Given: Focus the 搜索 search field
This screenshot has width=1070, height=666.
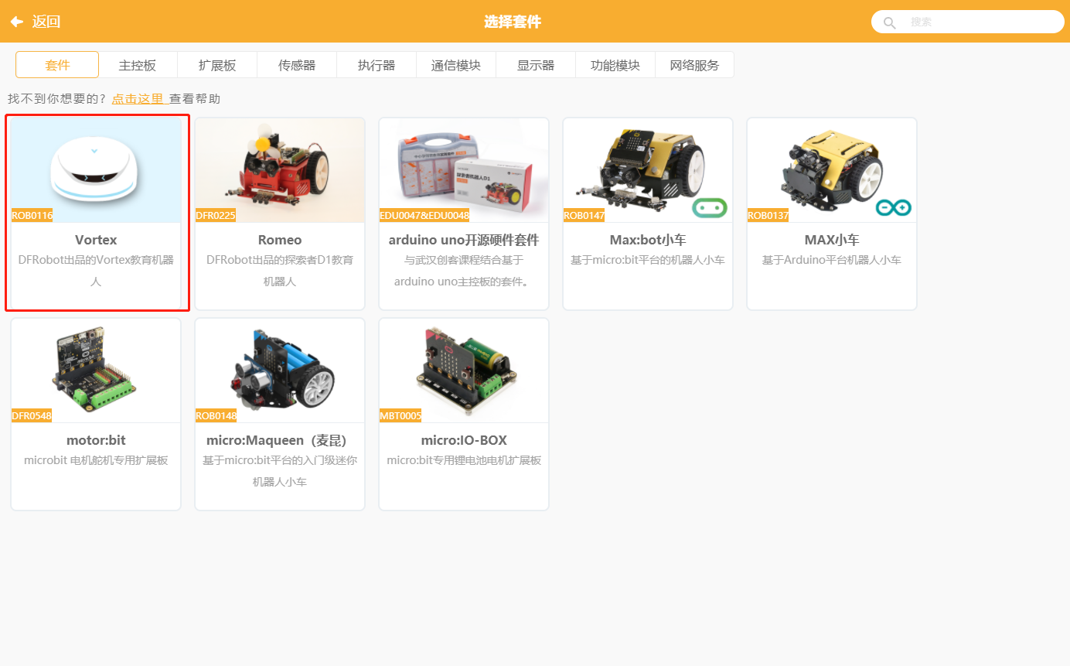Looking at the screenshot, I should [967, 22].
